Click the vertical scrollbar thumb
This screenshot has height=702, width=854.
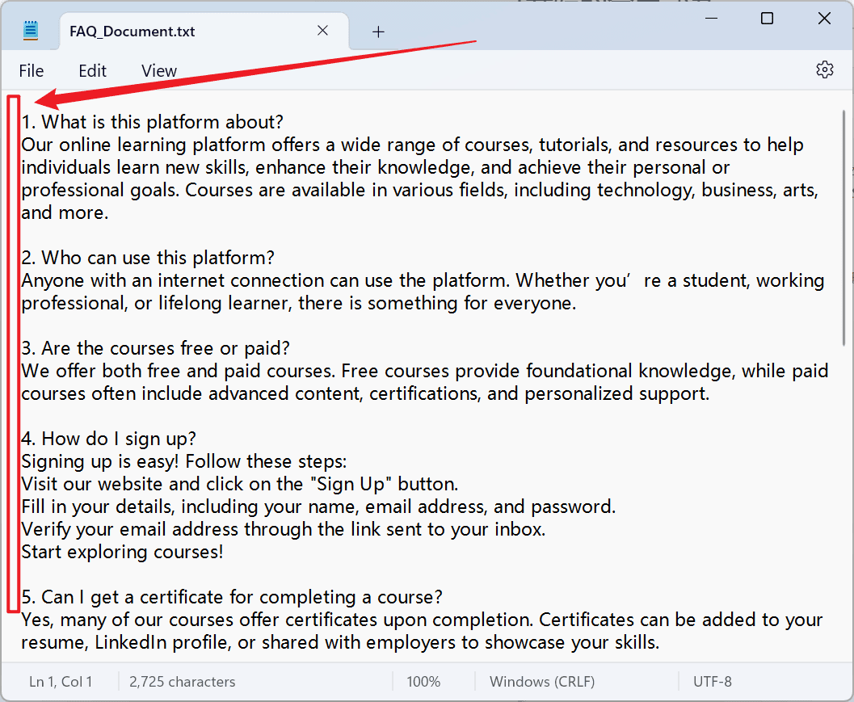pos(843,228)
